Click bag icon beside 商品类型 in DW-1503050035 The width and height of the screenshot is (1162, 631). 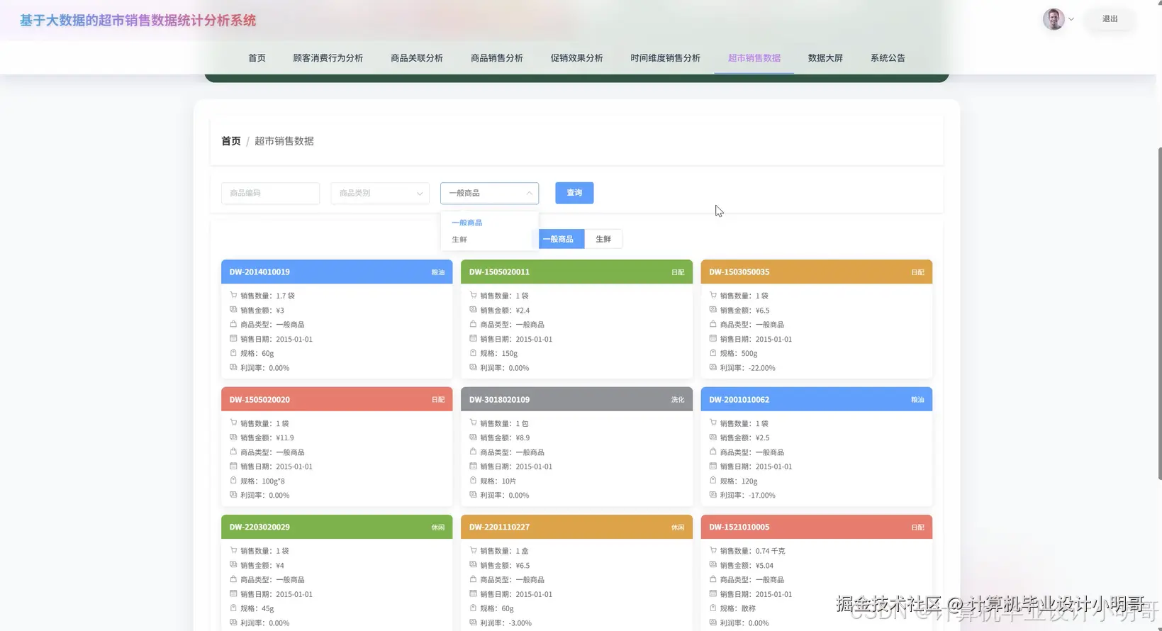point(713,324)
